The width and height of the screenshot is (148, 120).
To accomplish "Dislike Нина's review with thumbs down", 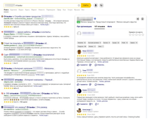I will 90,65.
